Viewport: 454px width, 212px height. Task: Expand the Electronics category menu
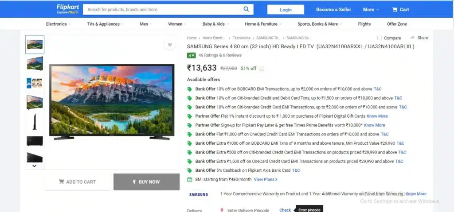point(59,24)
